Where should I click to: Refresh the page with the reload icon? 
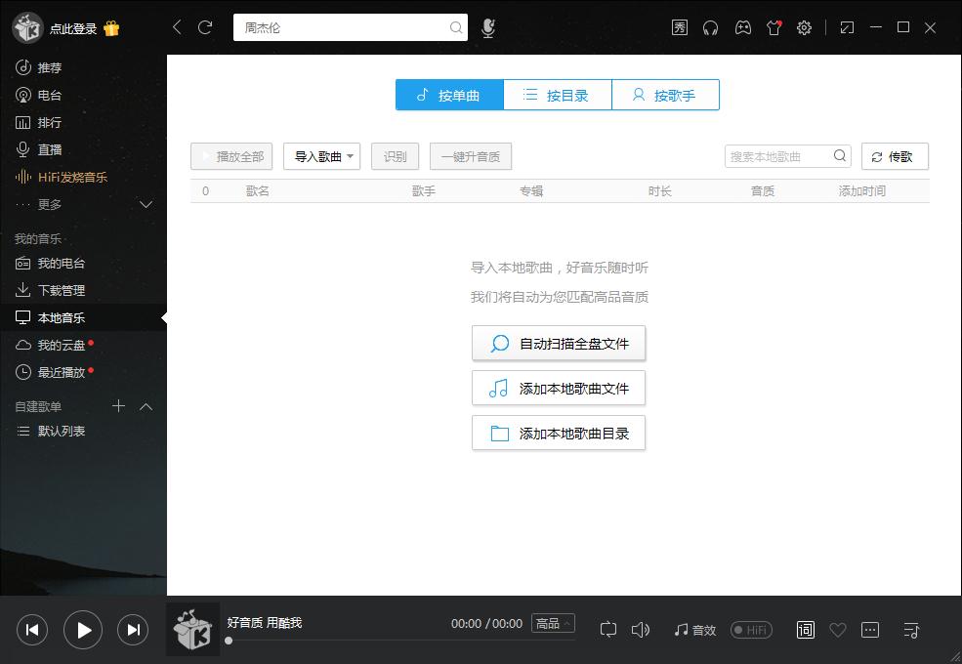click(x=205, y=27)
